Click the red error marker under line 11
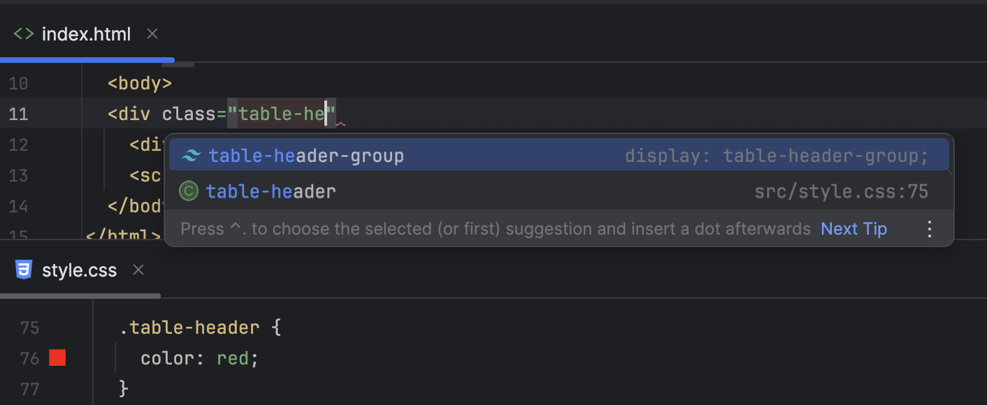987x405 pixels. [x=340, y=124]
